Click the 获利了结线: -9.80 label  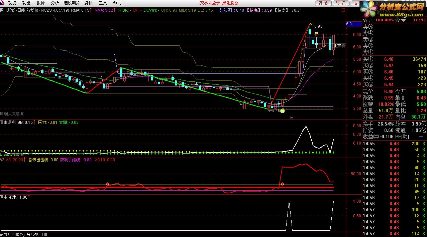point(76,160)
